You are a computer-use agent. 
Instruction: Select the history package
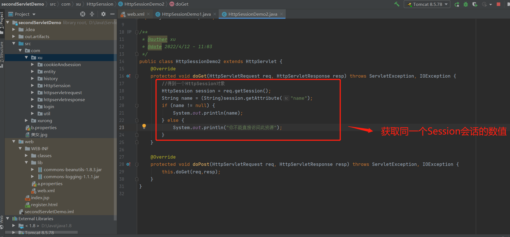pyautogui.click(x=51, y=78)
